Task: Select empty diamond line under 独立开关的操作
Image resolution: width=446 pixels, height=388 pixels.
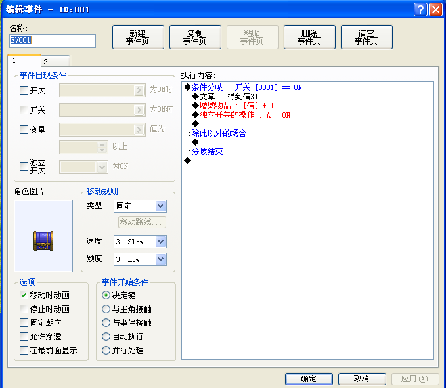Action: point(195,123)
